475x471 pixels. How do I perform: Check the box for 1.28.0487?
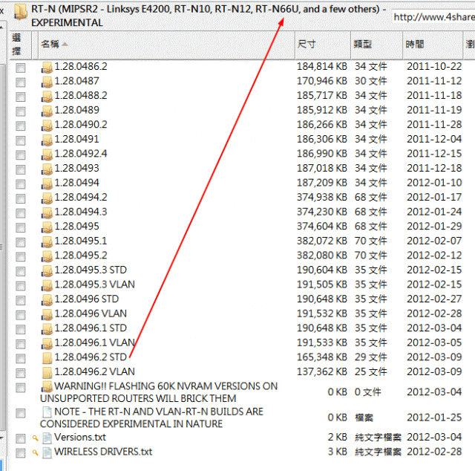click(21, 82)
